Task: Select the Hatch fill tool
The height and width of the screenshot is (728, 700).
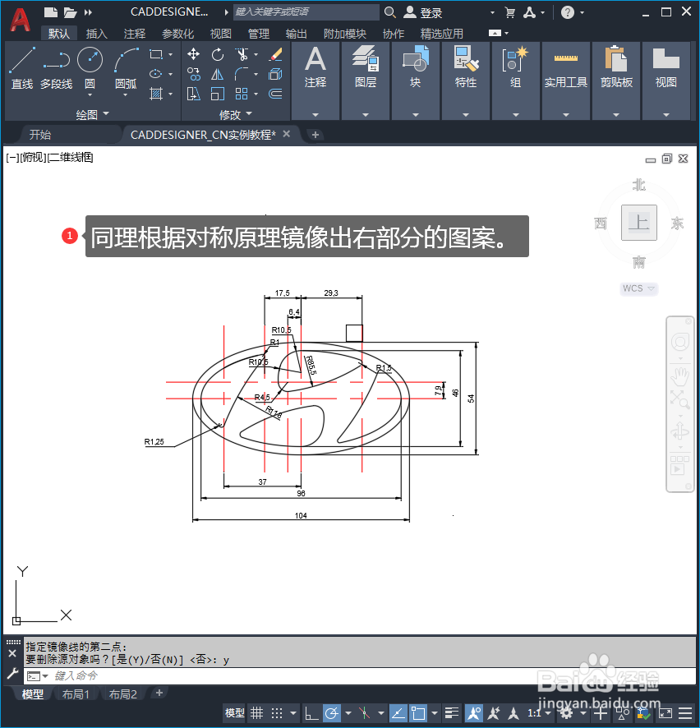Action: [156, 94]
